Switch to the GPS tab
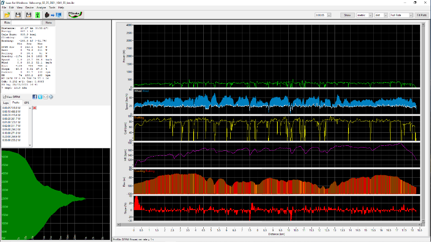431x242 pixels. [27, 103]
